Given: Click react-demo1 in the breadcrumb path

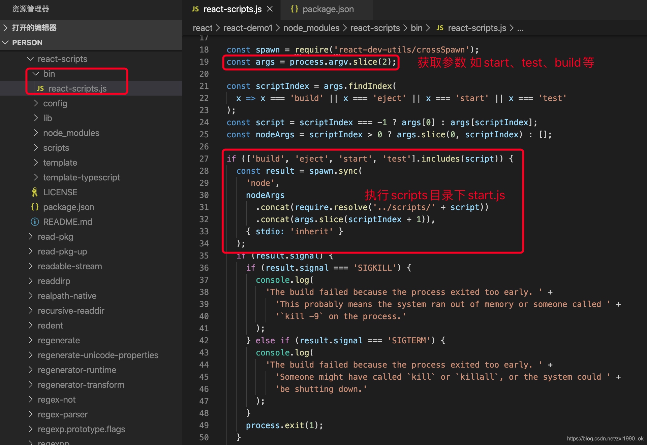Looking at the screenshot, I should (x=248, y=28).
